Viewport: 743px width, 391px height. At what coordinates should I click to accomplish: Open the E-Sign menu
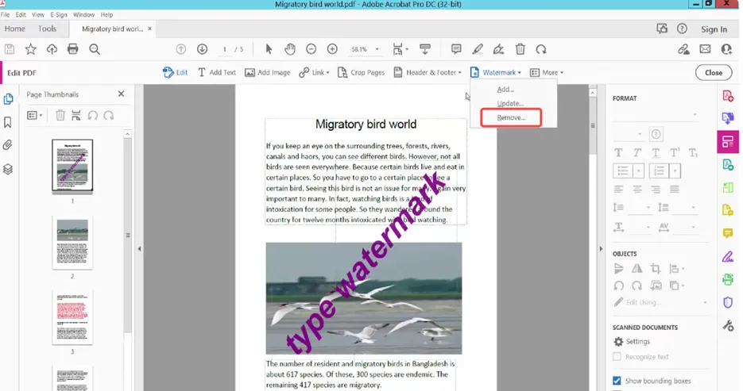(59, 14)
